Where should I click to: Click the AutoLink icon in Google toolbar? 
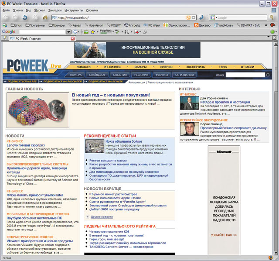[126, 32]
